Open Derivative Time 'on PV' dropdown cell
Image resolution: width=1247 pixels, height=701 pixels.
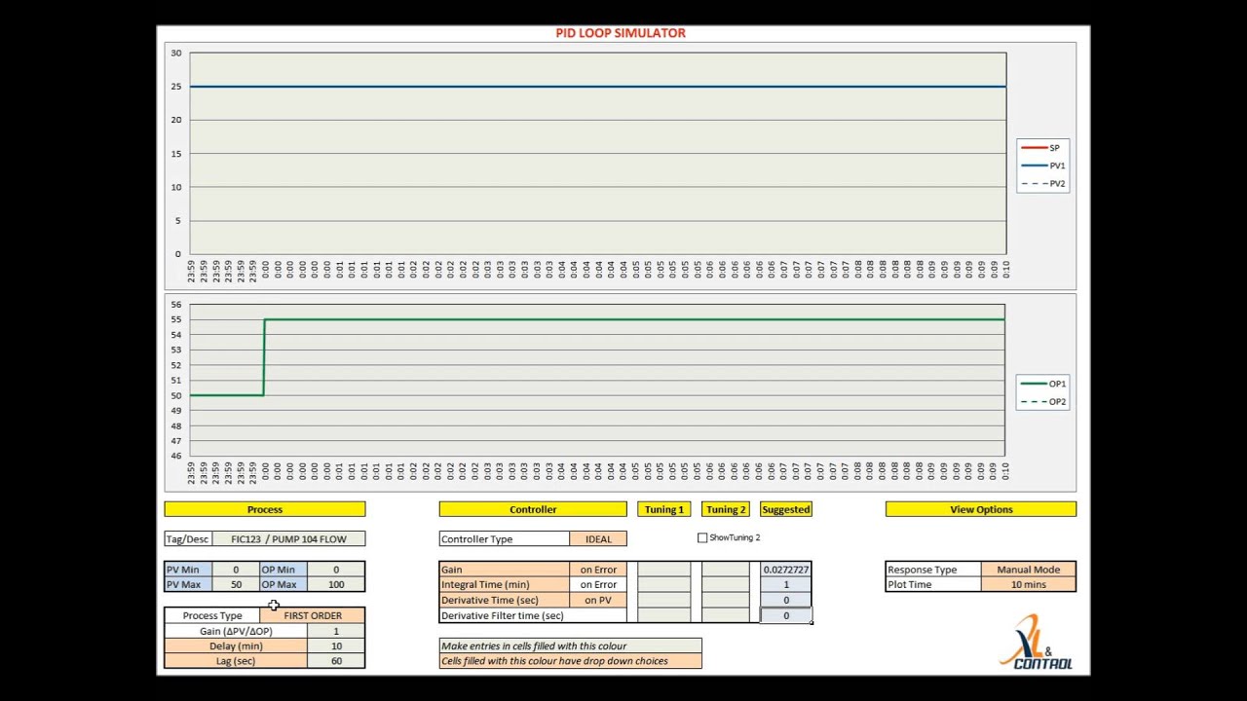[598, 600]
